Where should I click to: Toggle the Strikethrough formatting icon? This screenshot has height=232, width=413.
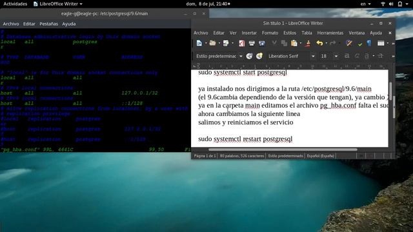pos(380,56)
